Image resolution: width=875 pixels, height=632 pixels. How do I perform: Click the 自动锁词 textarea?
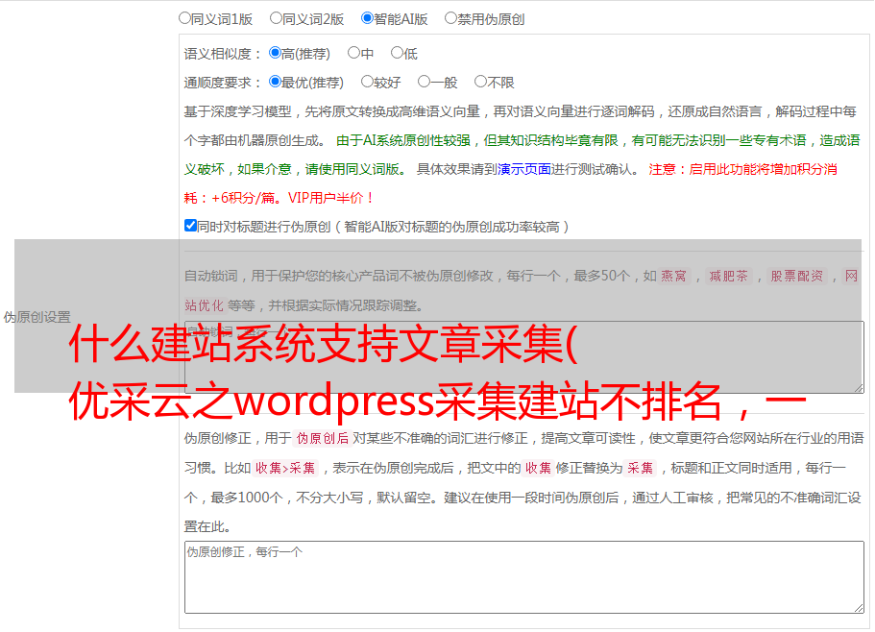coord(524,357)
